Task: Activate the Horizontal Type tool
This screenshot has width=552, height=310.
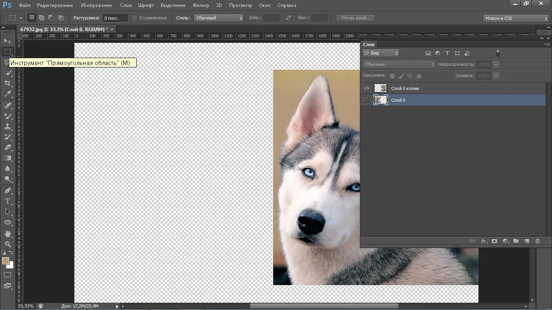Action: click(8, 201)
